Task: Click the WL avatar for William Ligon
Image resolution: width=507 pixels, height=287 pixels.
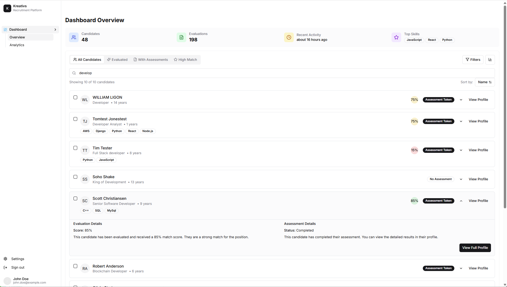Action: tap(85, 100)
